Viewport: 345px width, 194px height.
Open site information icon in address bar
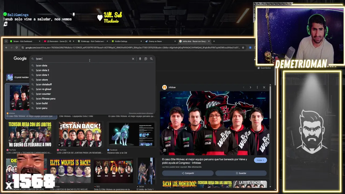coord(23,48)
